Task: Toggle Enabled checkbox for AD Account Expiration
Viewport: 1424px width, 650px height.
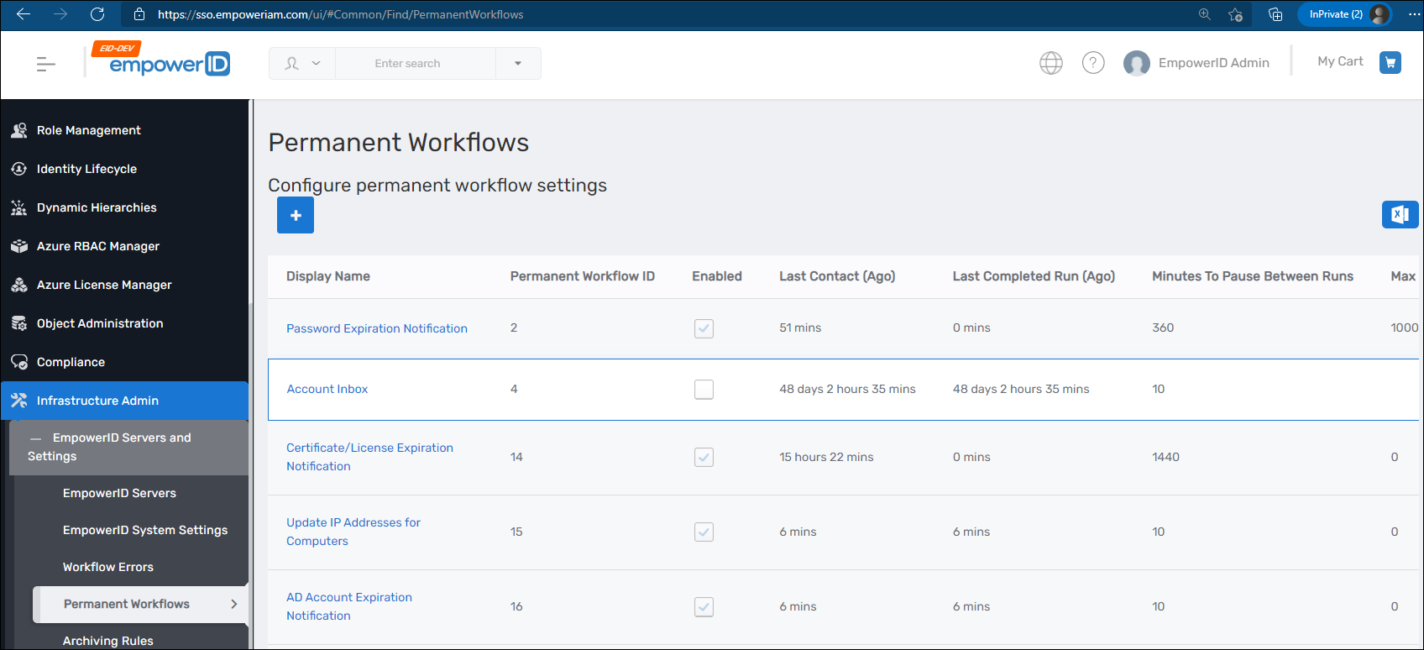Action: (x=704, y=607)
